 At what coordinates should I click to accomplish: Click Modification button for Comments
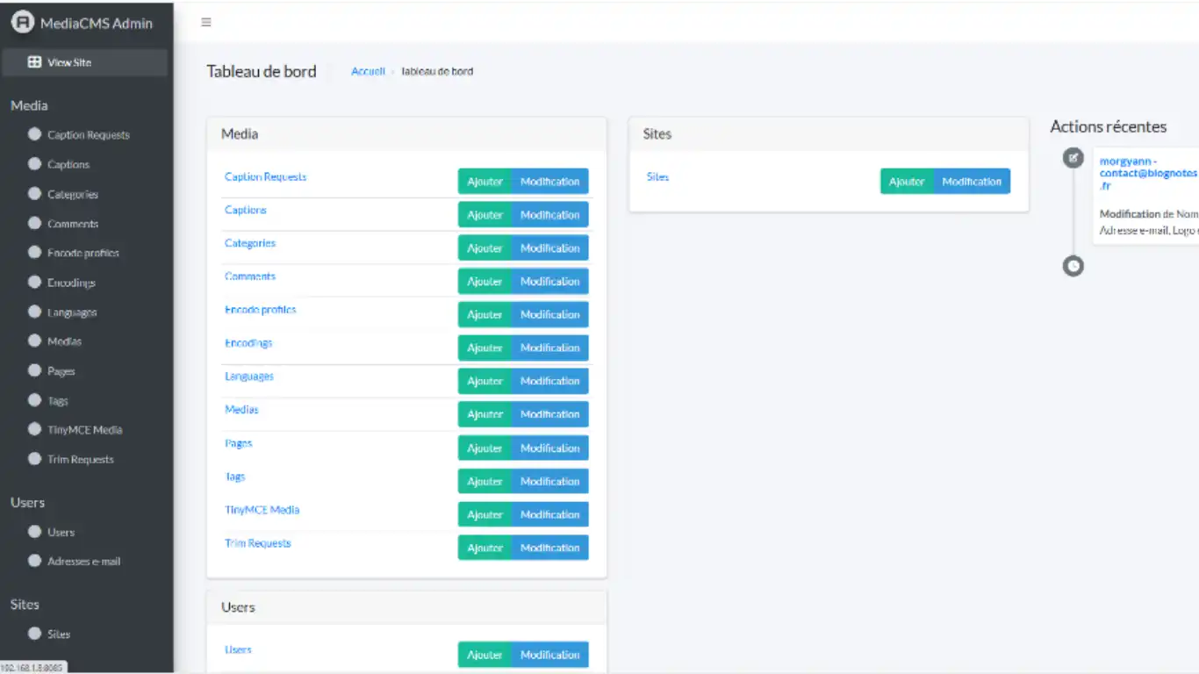(549, 282)
